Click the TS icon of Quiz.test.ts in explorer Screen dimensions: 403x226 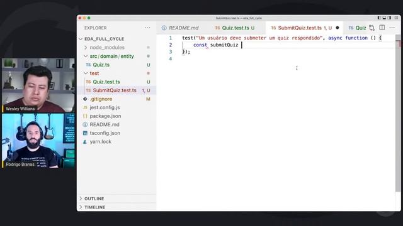tap(88, 82)
